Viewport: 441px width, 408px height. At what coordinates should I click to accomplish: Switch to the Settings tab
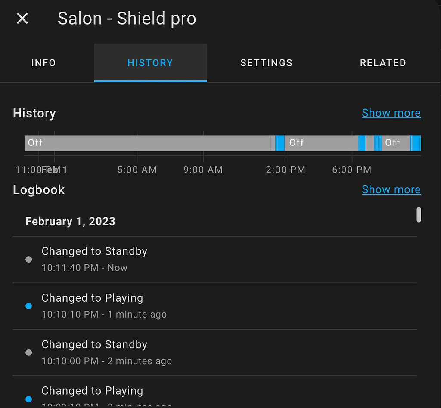tap(266, 63)
